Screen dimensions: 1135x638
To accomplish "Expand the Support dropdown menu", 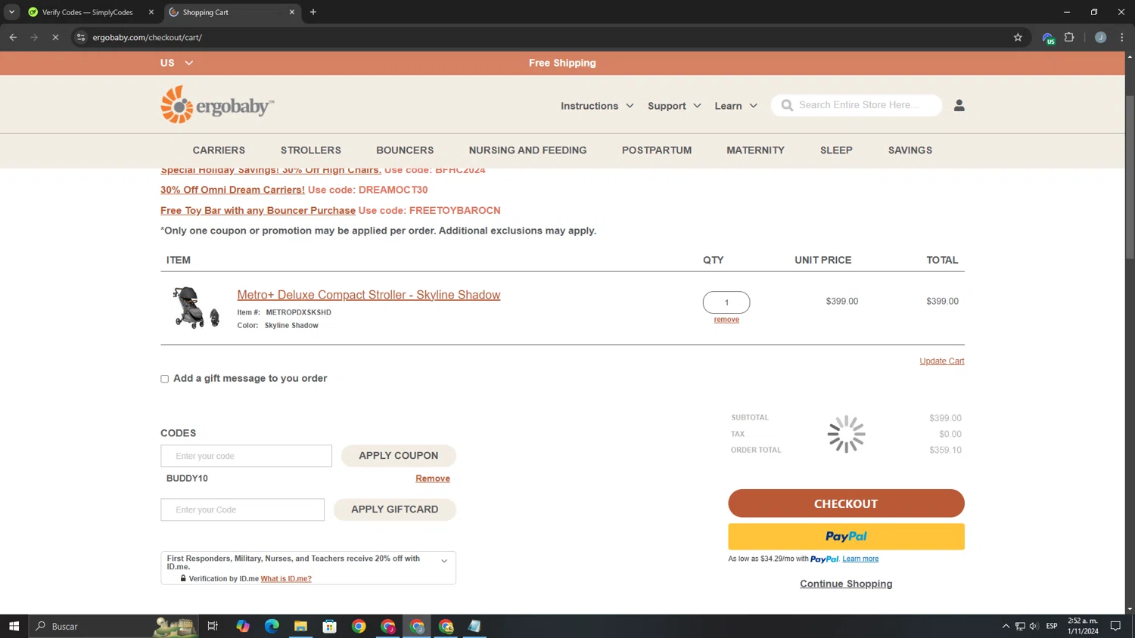I will [x=674, y=106].
